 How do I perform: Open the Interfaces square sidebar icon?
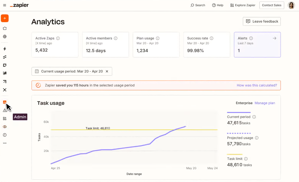coord(5,65)
